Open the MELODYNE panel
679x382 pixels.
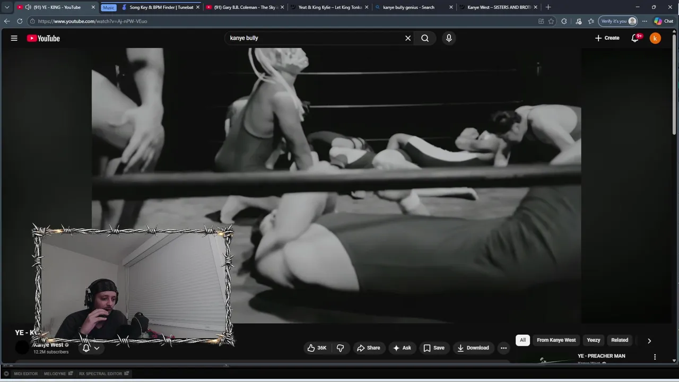click(58, 374)
